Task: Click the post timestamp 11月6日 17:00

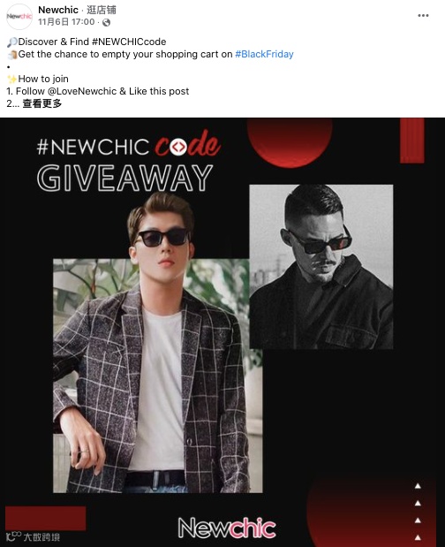Action: pos(66,22)
